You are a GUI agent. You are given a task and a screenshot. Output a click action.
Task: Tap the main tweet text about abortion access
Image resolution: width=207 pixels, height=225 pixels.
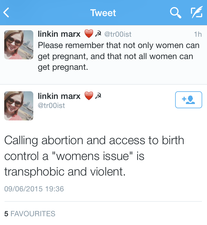pos(94,156)
